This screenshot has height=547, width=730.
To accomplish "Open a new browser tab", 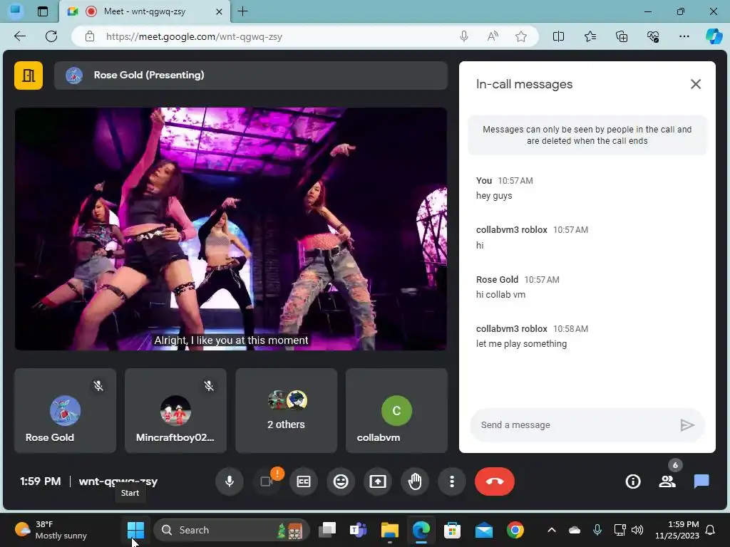I will pos(242,11).
